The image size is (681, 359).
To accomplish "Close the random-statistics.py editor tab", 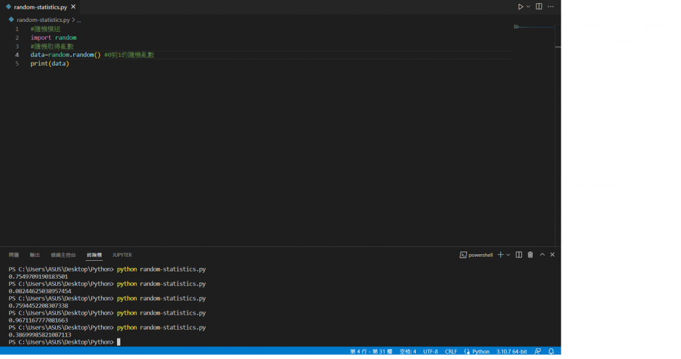I will click(x=73, y=7).
